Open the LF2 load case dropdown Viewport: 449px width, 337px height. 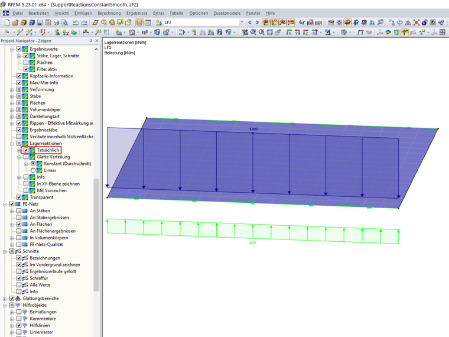point(242,22)
